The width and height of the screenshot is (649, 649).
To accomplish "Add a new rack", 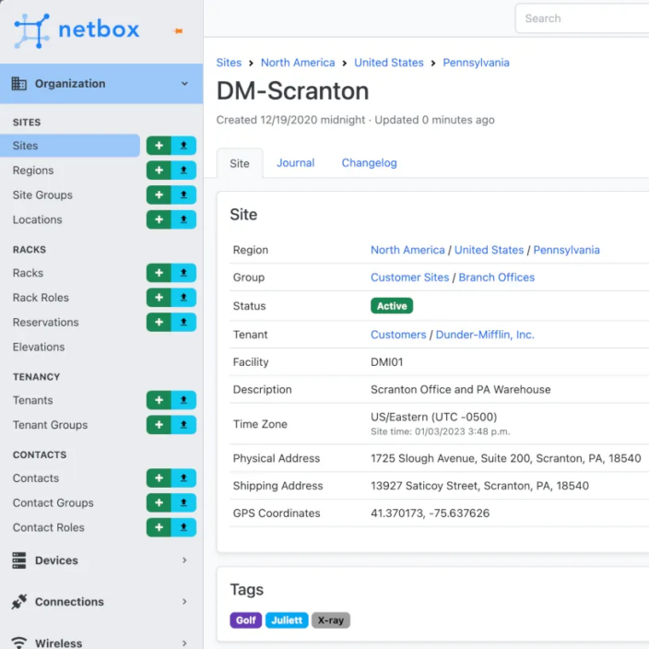I will (159, 273).
